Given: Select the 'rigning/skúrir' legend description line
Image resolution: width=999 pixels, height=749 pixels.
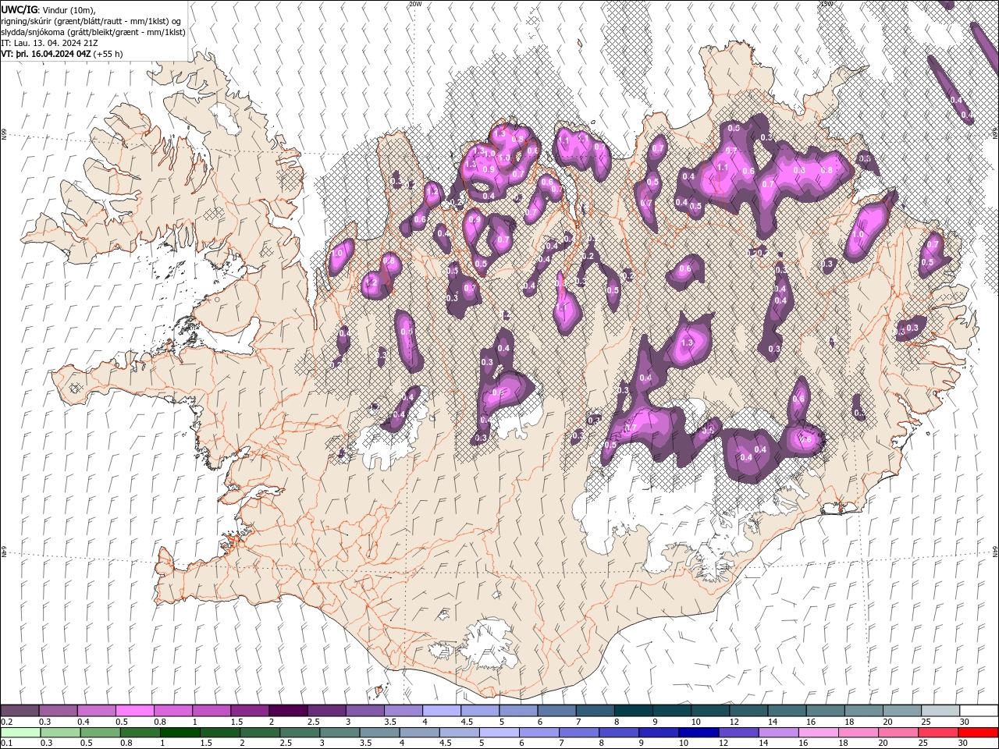Looking at the screenshot, I should 91,21.
